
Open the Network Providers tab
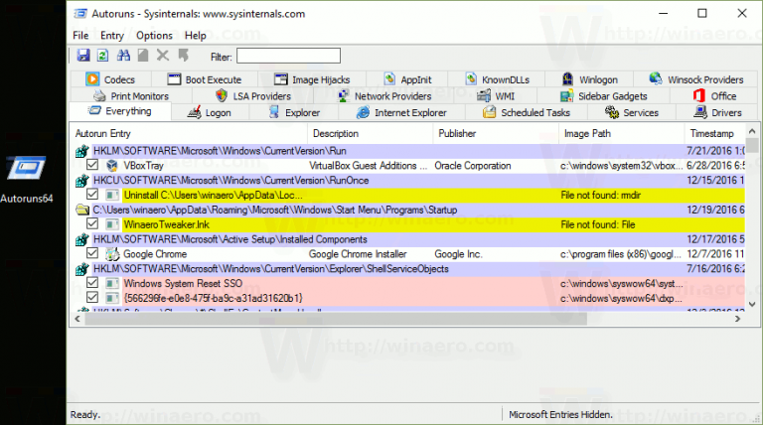[x=384, y=95]
